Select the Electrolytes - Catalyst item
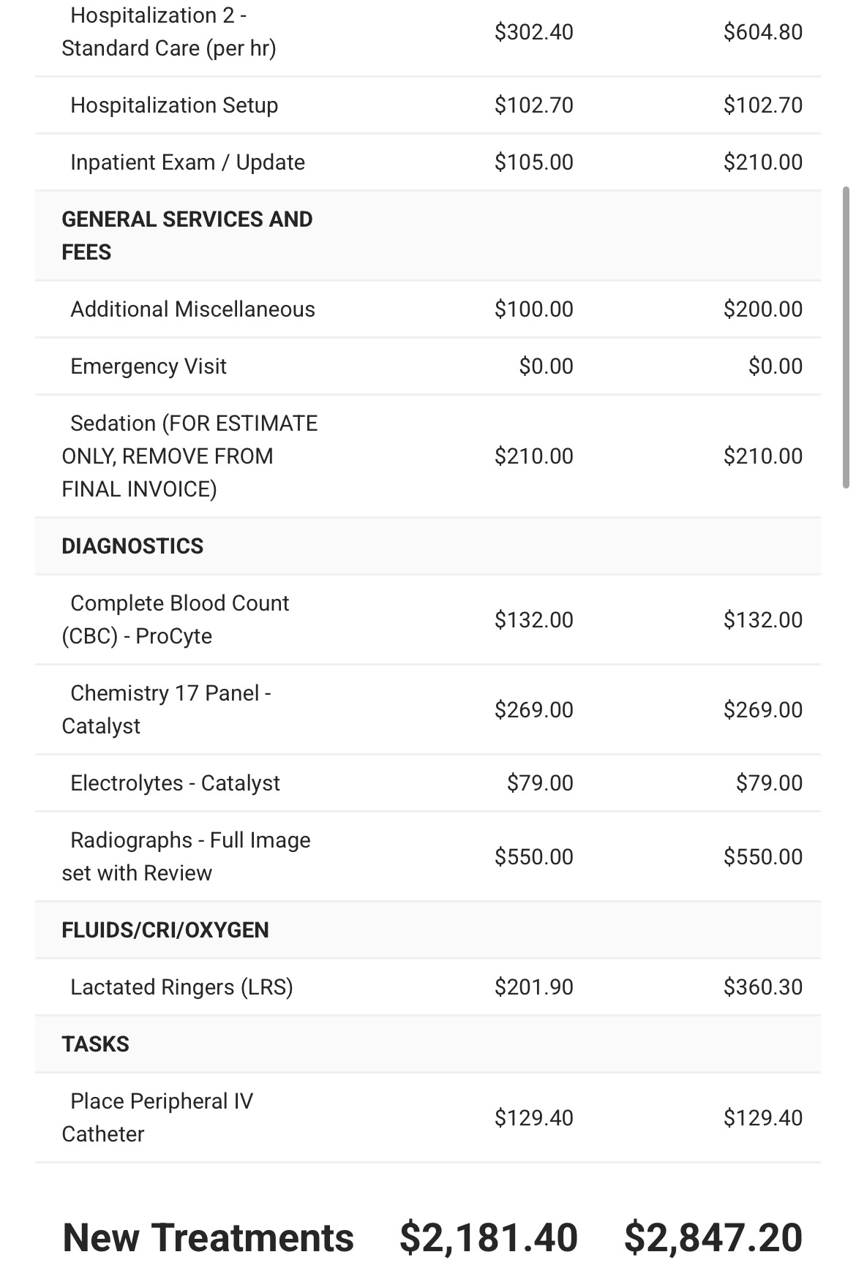 [427, 783]
